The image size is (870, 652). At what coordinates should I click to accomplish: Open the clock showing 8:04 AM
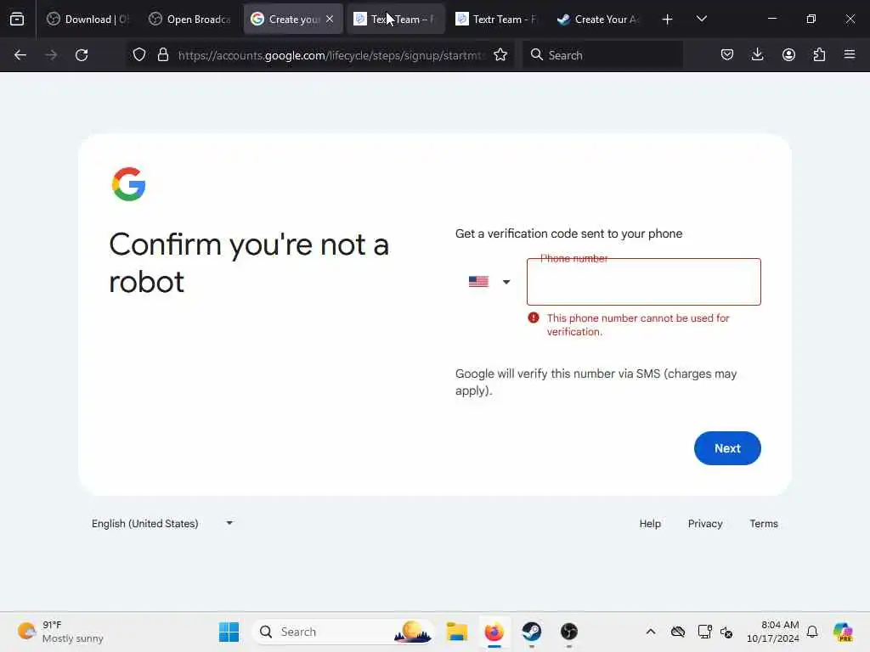click(x=772, y=632)
